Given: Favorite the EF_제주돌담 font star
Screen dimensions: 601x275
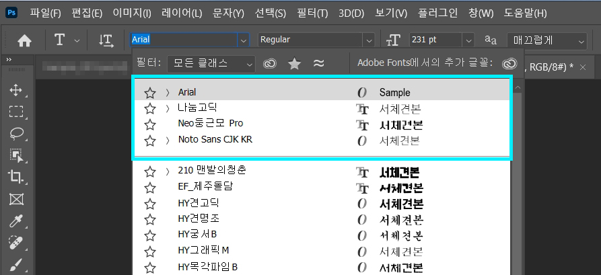Looking at the screenshot, I should coord(150,188).
